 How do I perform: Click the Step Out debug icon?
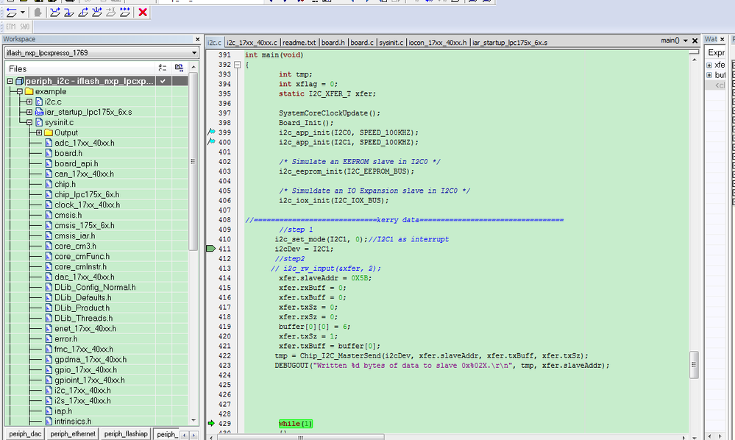83,13
